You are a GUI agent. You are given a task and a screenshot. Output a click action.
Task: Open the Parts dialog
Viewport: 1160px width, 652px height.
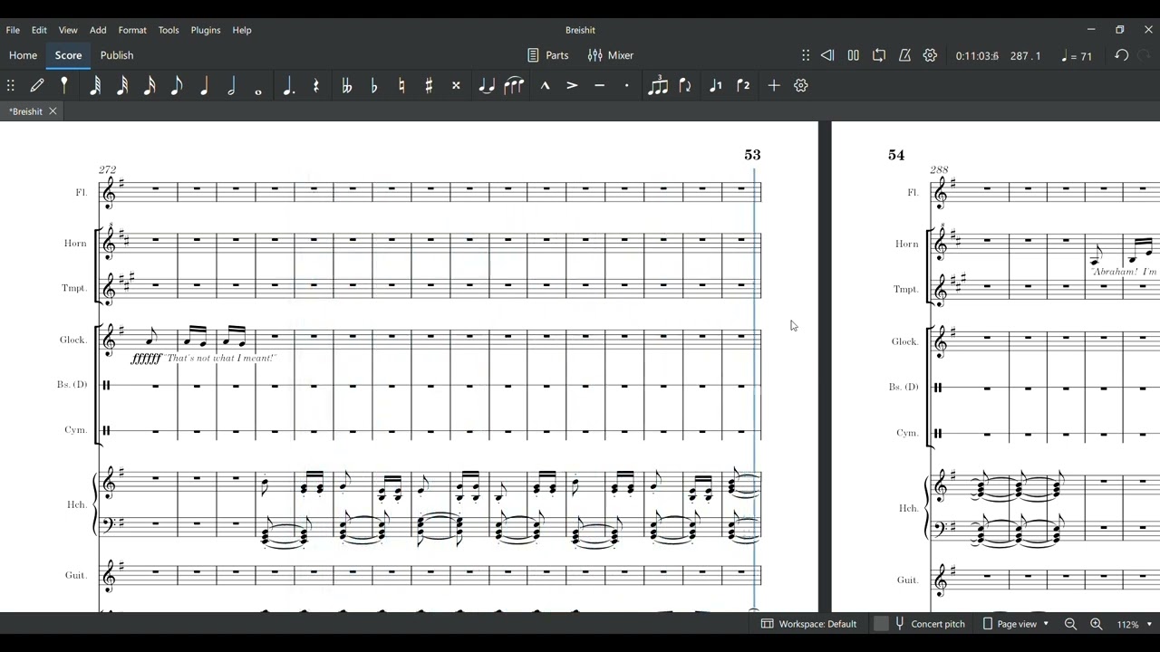[548, 55]
